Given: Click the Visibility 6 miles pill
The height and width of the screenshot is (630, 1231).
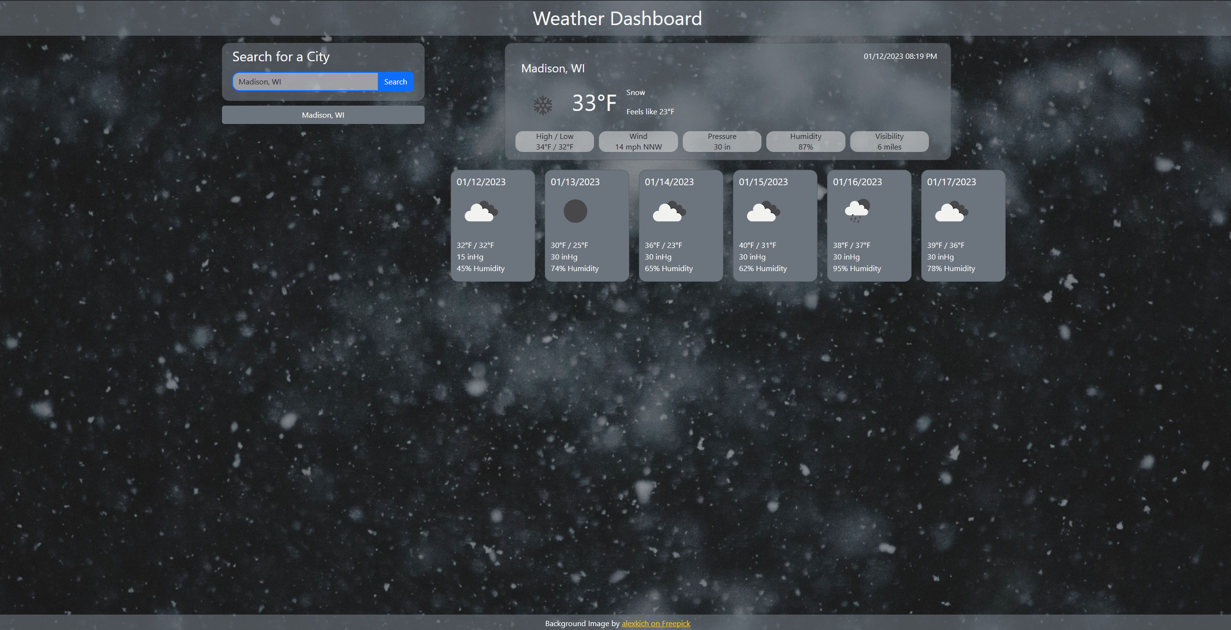Looking at the screenshot, I should 889,141.
